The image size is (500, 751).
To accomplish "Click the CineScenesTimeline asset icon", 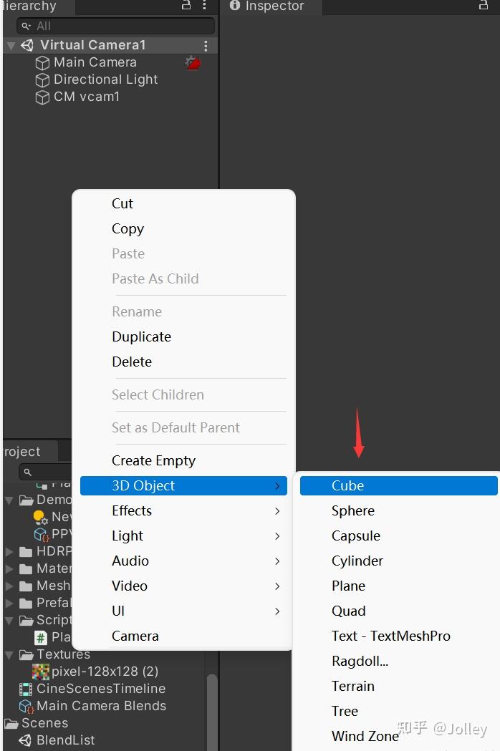I will [26, 689].
